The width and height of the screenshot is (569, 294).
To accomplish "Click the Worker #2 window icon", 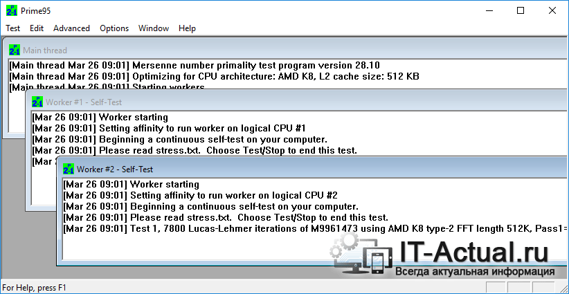I will [68, 169].
